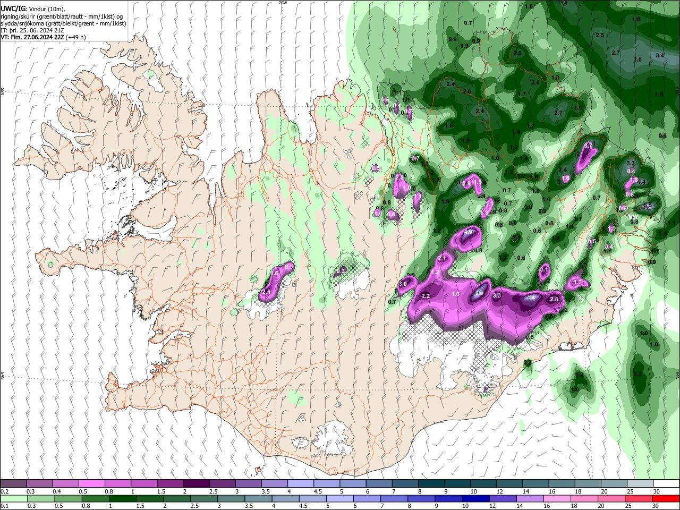The height and width of the screenshot is (510, 680).
Task: Click the light green lower swatch between 0.1 and 0.3
Action: tap(14, 499)
